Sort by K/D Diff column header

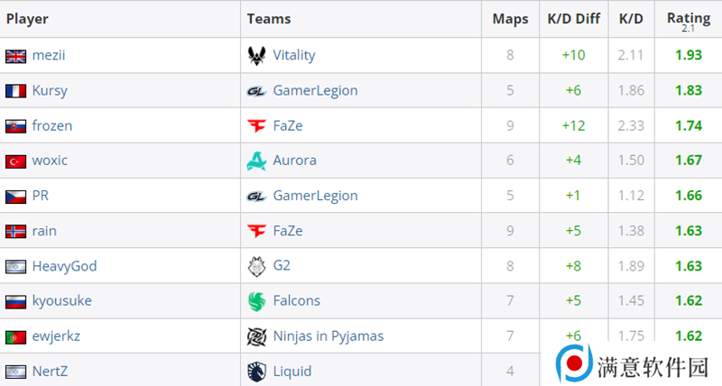[x=573, y=18]
